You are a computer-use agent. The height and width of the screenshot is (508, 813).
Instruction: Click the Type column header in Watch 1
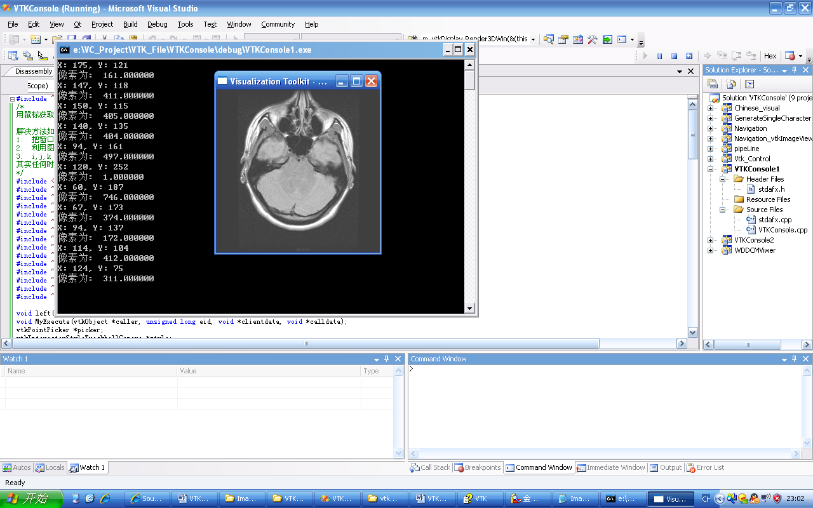[377, 371]
